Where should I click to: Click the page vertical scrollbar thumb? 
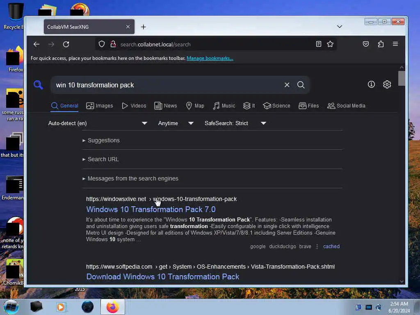401,78
